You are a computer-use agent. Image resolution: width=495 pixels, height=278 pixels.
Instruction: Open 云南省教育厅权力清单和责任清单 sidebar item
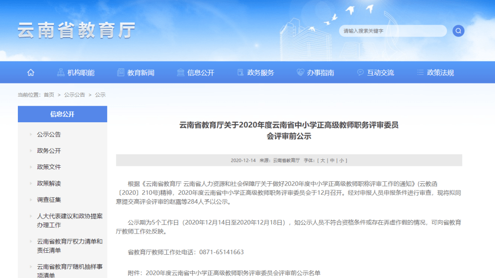[70, 246]
